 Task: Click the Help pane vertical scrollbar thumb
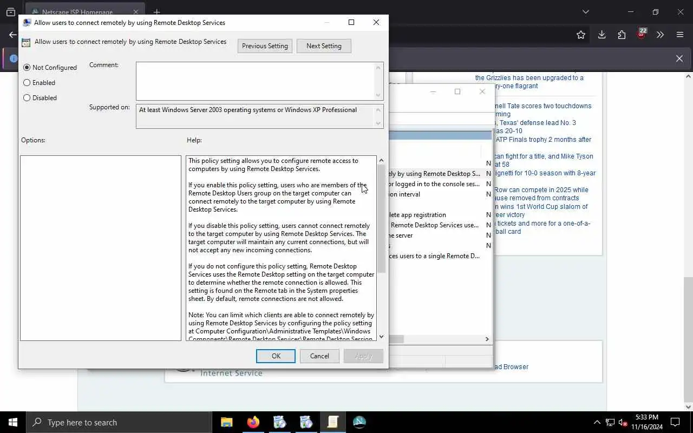pos(381,219)
